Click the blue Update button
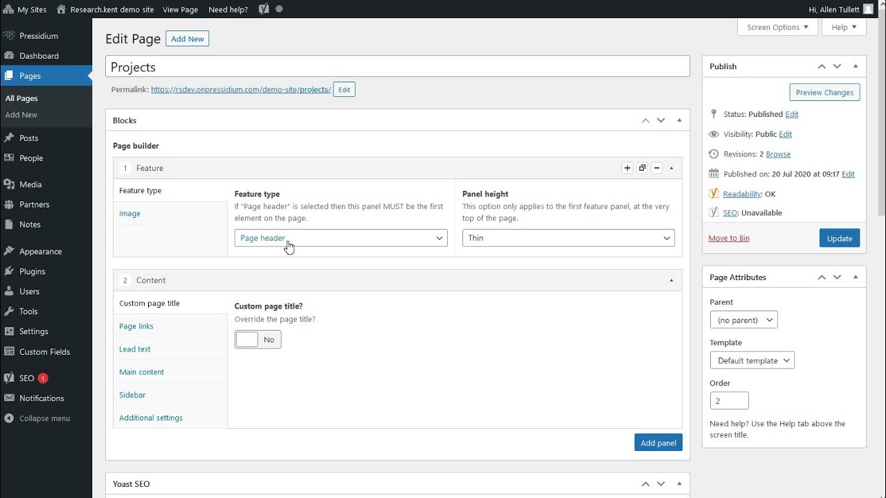Screen dimensions: 886x498 tap(839, 238)
